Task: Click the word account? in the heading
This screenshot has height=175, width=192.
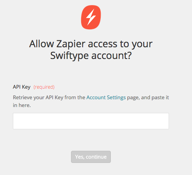Action: point(112,56)
